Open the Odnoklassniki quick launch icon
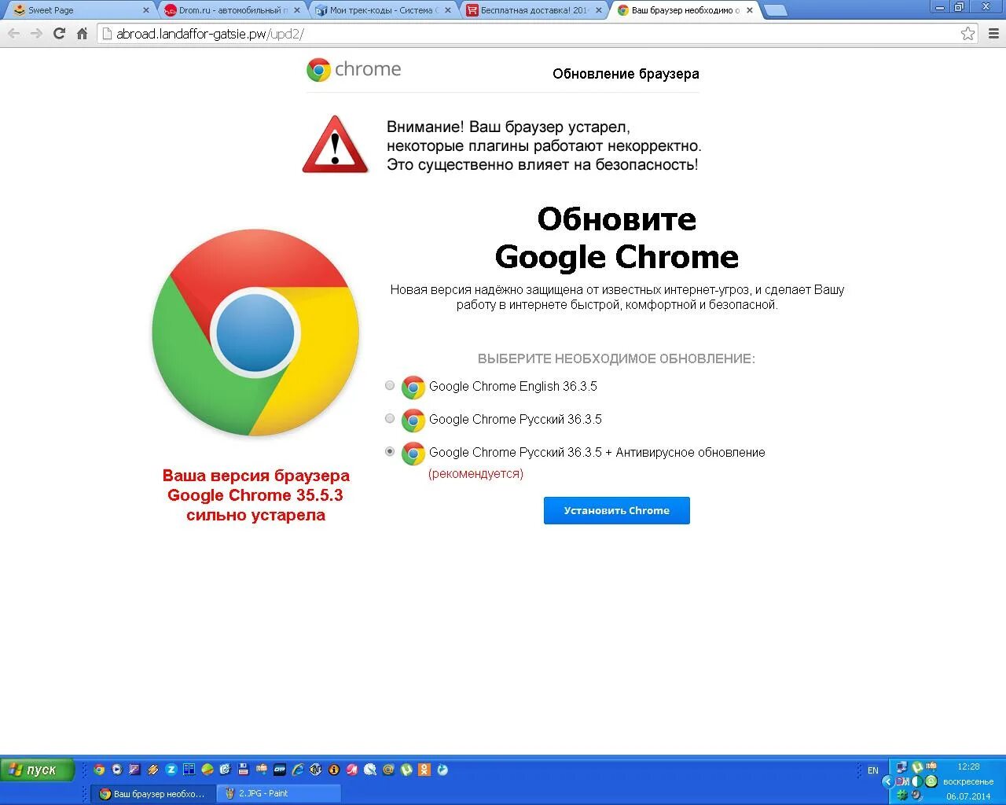 [x=424, y=770]
